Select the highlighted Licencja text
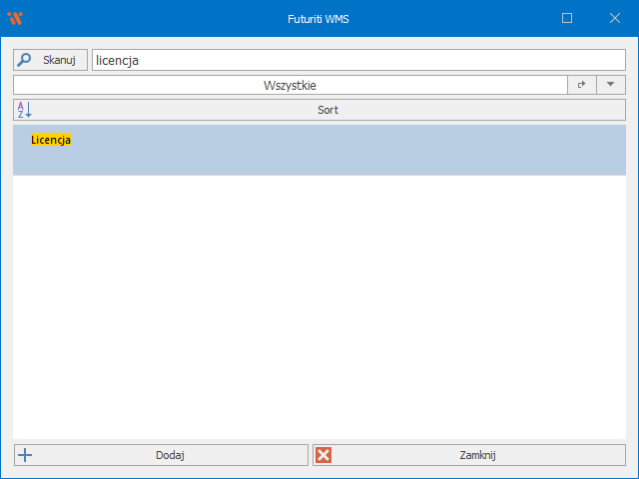639x479 pixels. 51,140
